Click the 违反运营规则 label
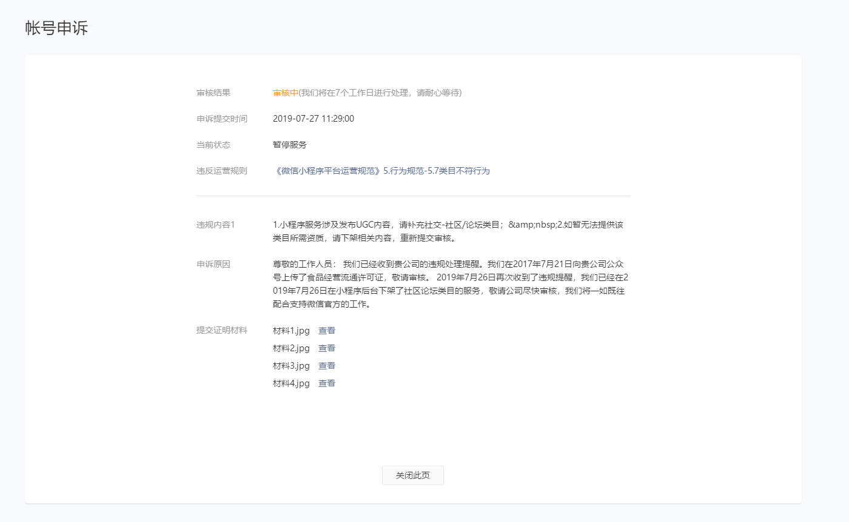This screenshot has height=522, width=849. 222,171
